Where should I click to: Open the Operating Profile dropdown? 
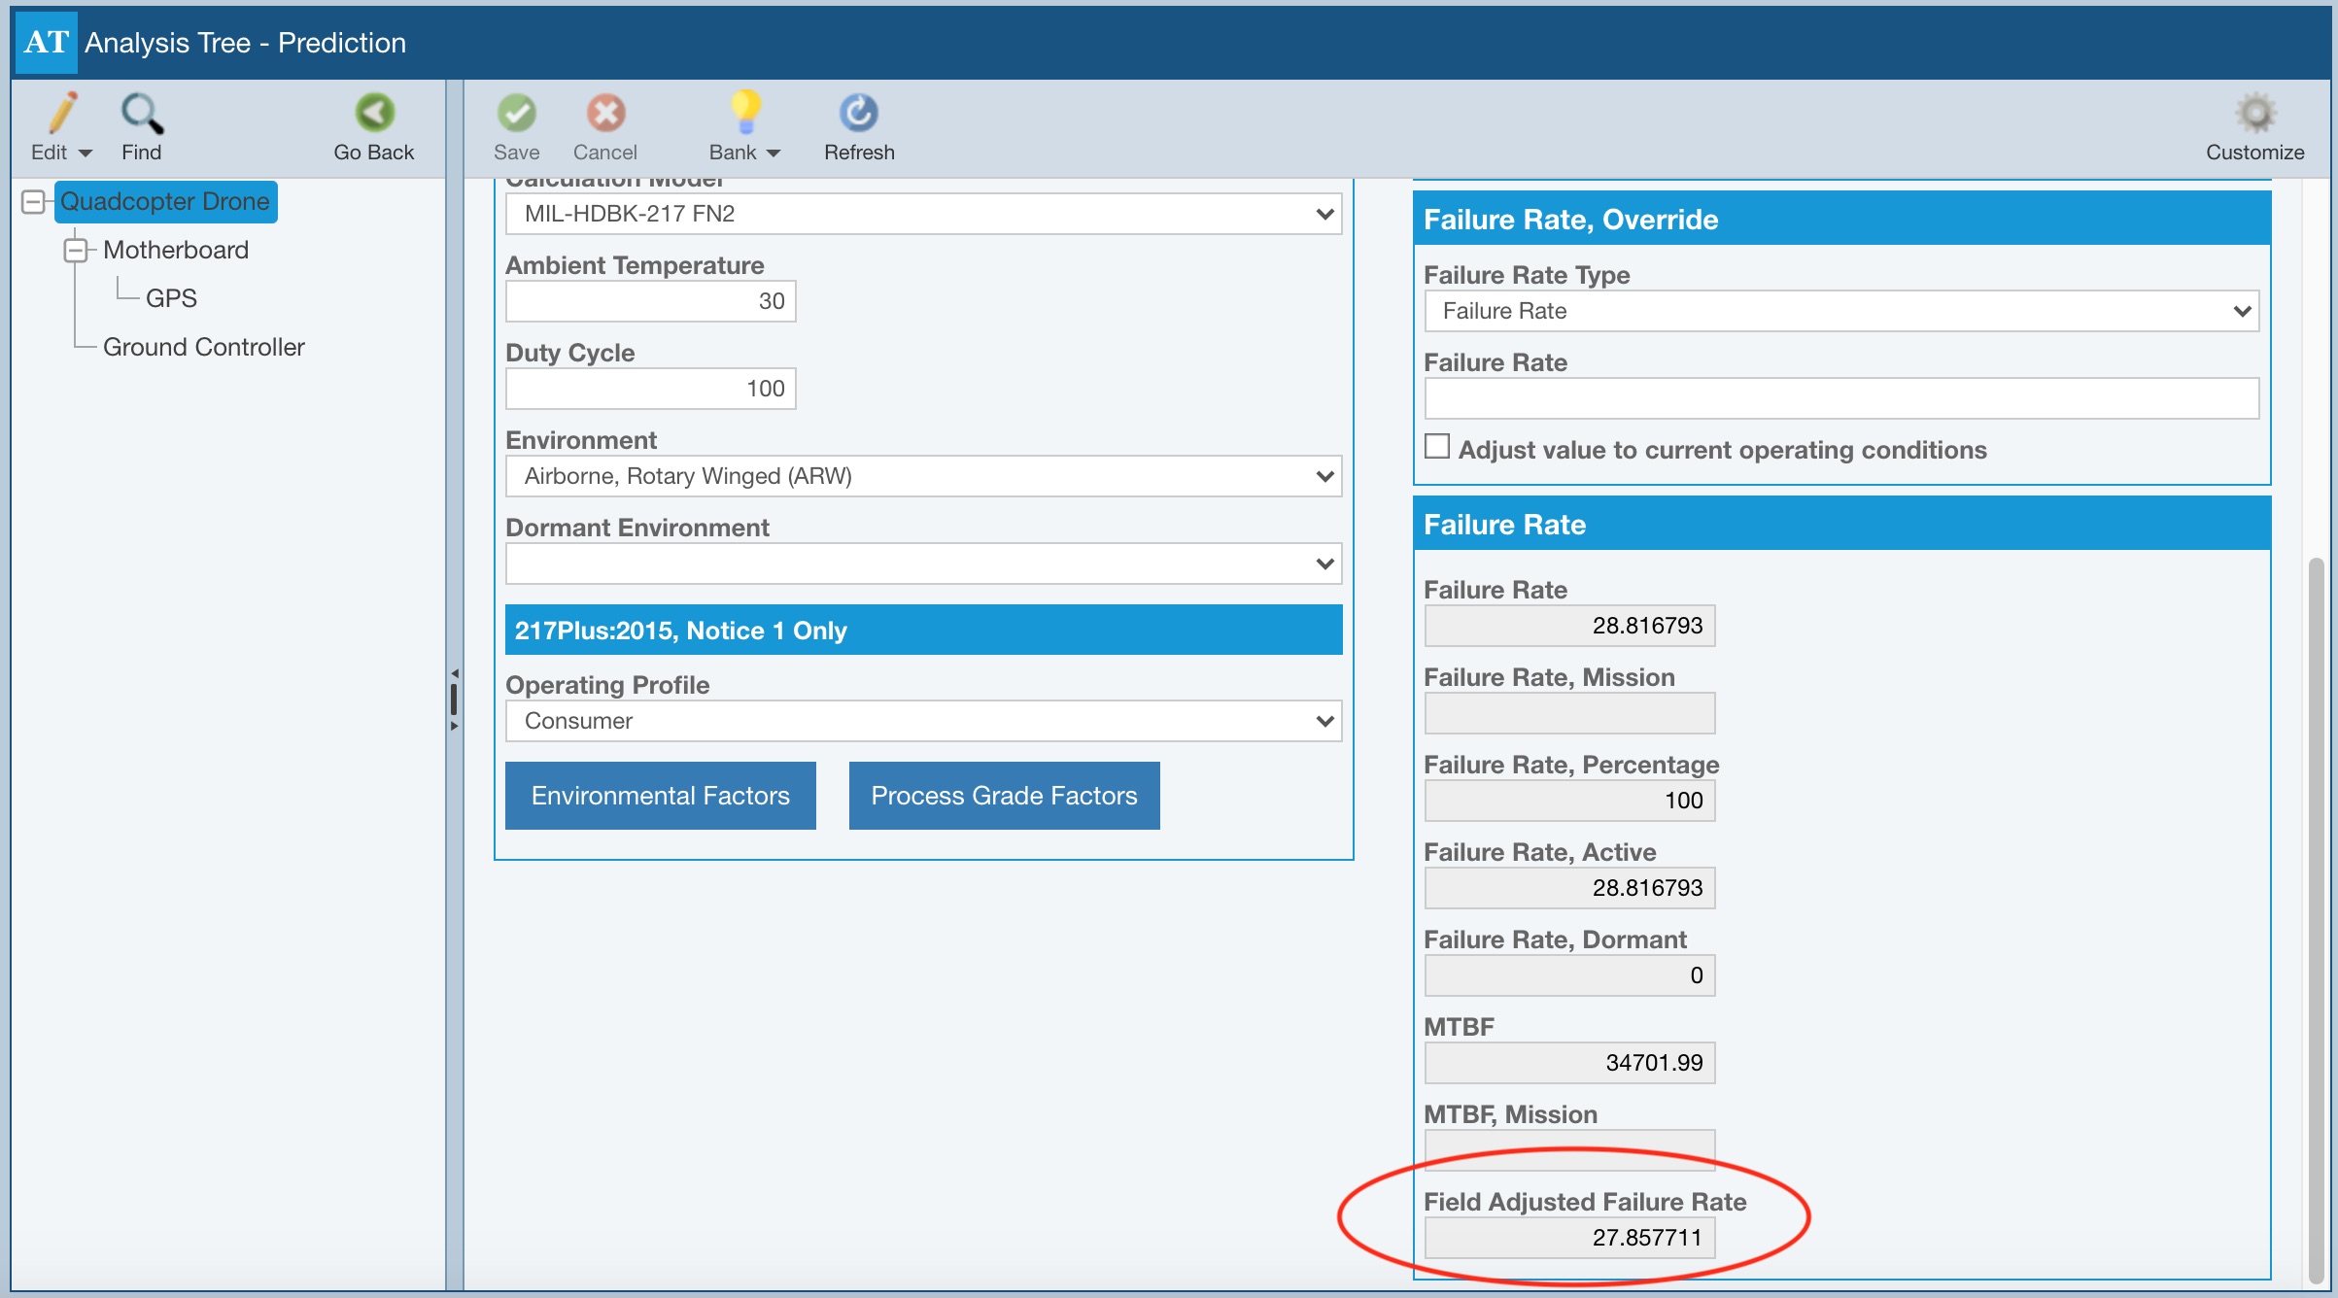coord(923,721)
